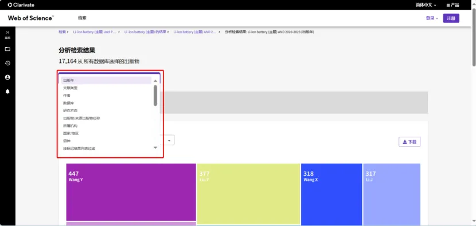476x226 pixels.
Task: Click the Clarivate logo
Action: [x=21, y=5]
